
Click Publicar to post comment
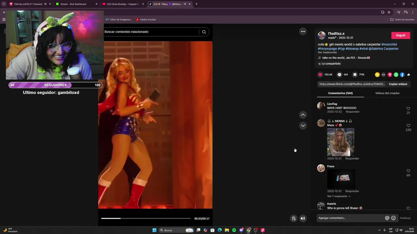pos(405,218)
